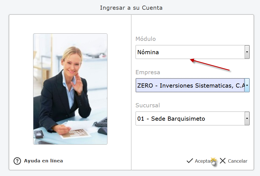
Task: Click the businesswoman photo
Action: pos(70,89)
